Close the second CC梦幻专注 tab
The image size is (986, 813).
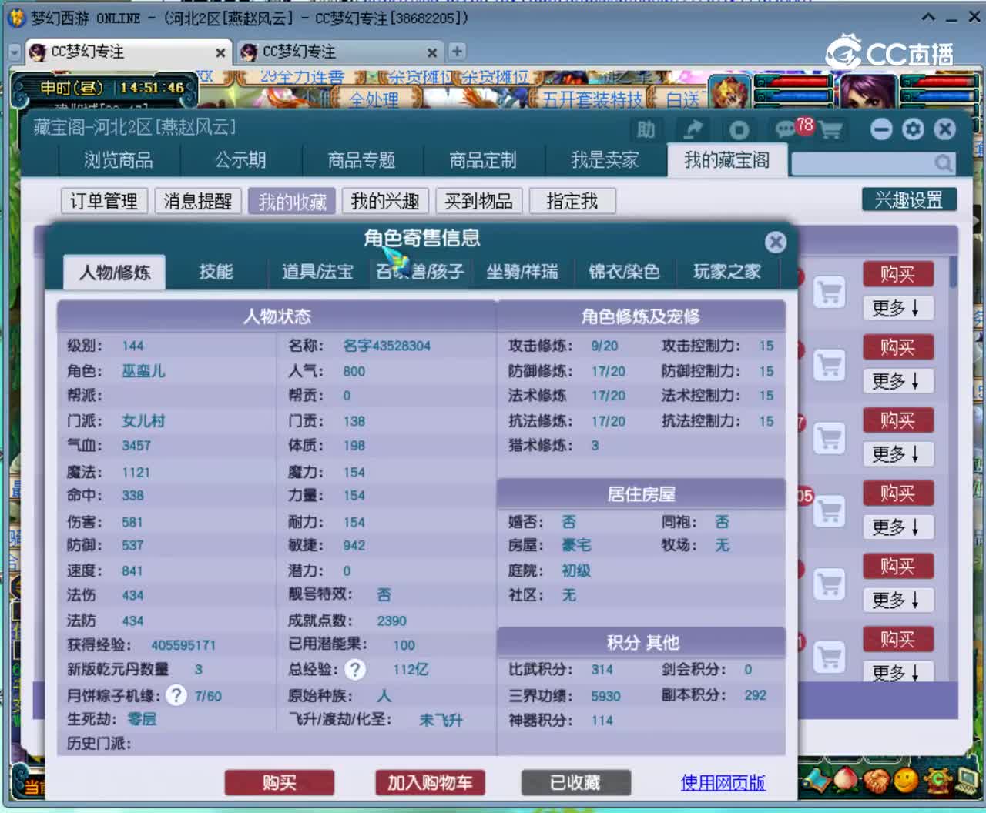pos(432,52)
